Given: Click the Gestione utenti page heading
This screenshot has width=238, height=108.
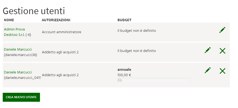Looking at the screenshot, I should (34, 11).
